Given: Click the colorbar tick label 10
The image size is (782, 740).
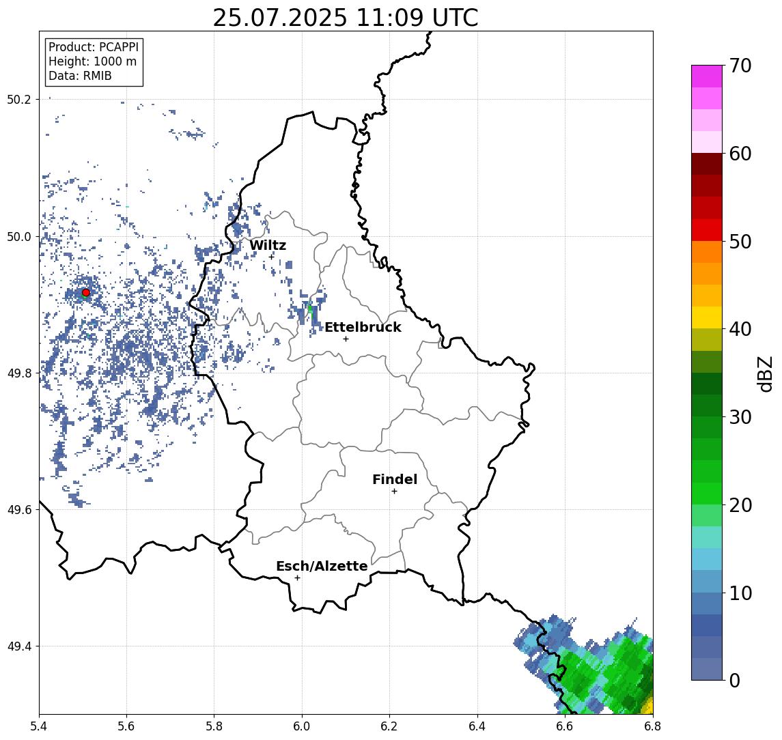Looking at the screenshot, I should click(740, 593).
